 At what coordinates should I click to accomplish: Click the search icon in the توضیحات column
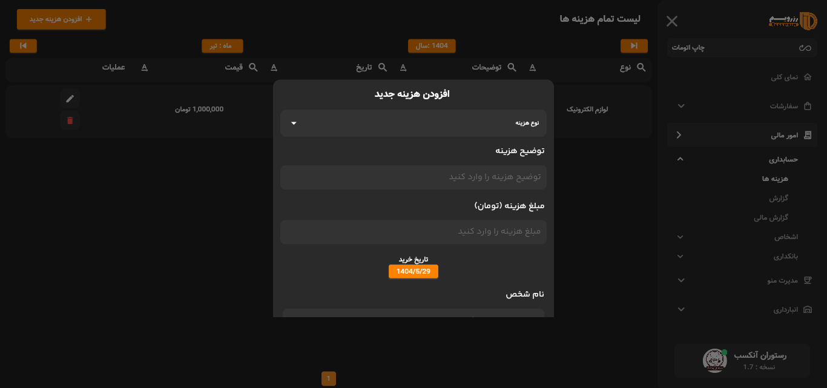tap(512, 67)
